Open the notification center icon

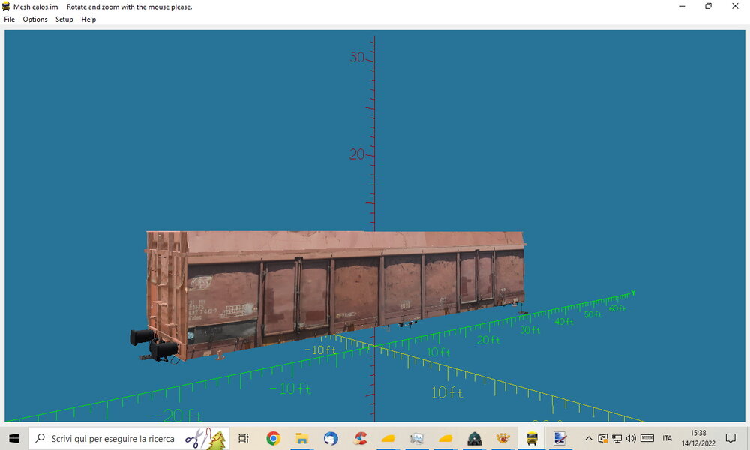(730, 438)
